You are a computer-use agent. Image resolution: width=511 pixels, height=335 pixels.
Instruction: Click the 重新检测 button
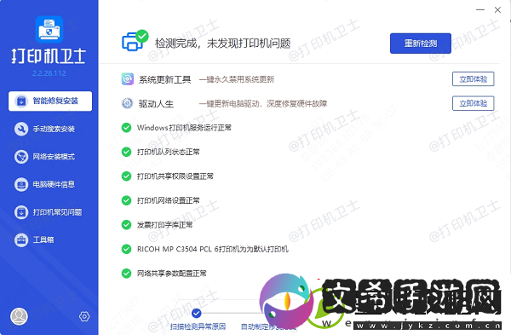click(421, 43)
